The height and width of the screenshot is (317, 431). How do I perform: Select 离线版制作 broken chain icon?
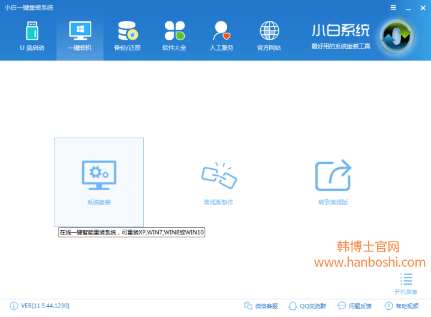pyautogui.click(x=218, y=175)
